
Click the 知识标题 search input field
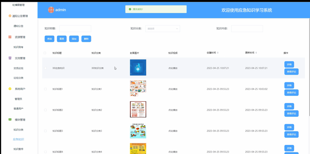click(x=75, y=29)
